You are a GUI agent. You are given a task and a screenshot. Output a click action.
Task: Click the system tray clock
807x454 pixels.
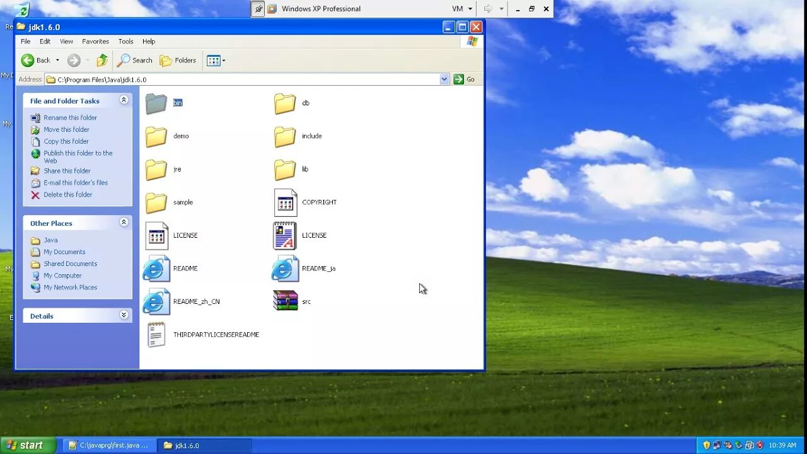[x=782, y=445]
